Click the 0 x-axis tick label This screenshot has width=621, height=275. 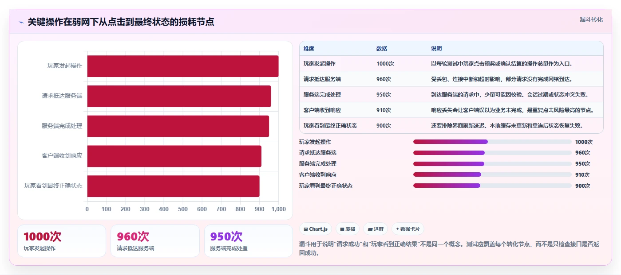coord(87,209)
